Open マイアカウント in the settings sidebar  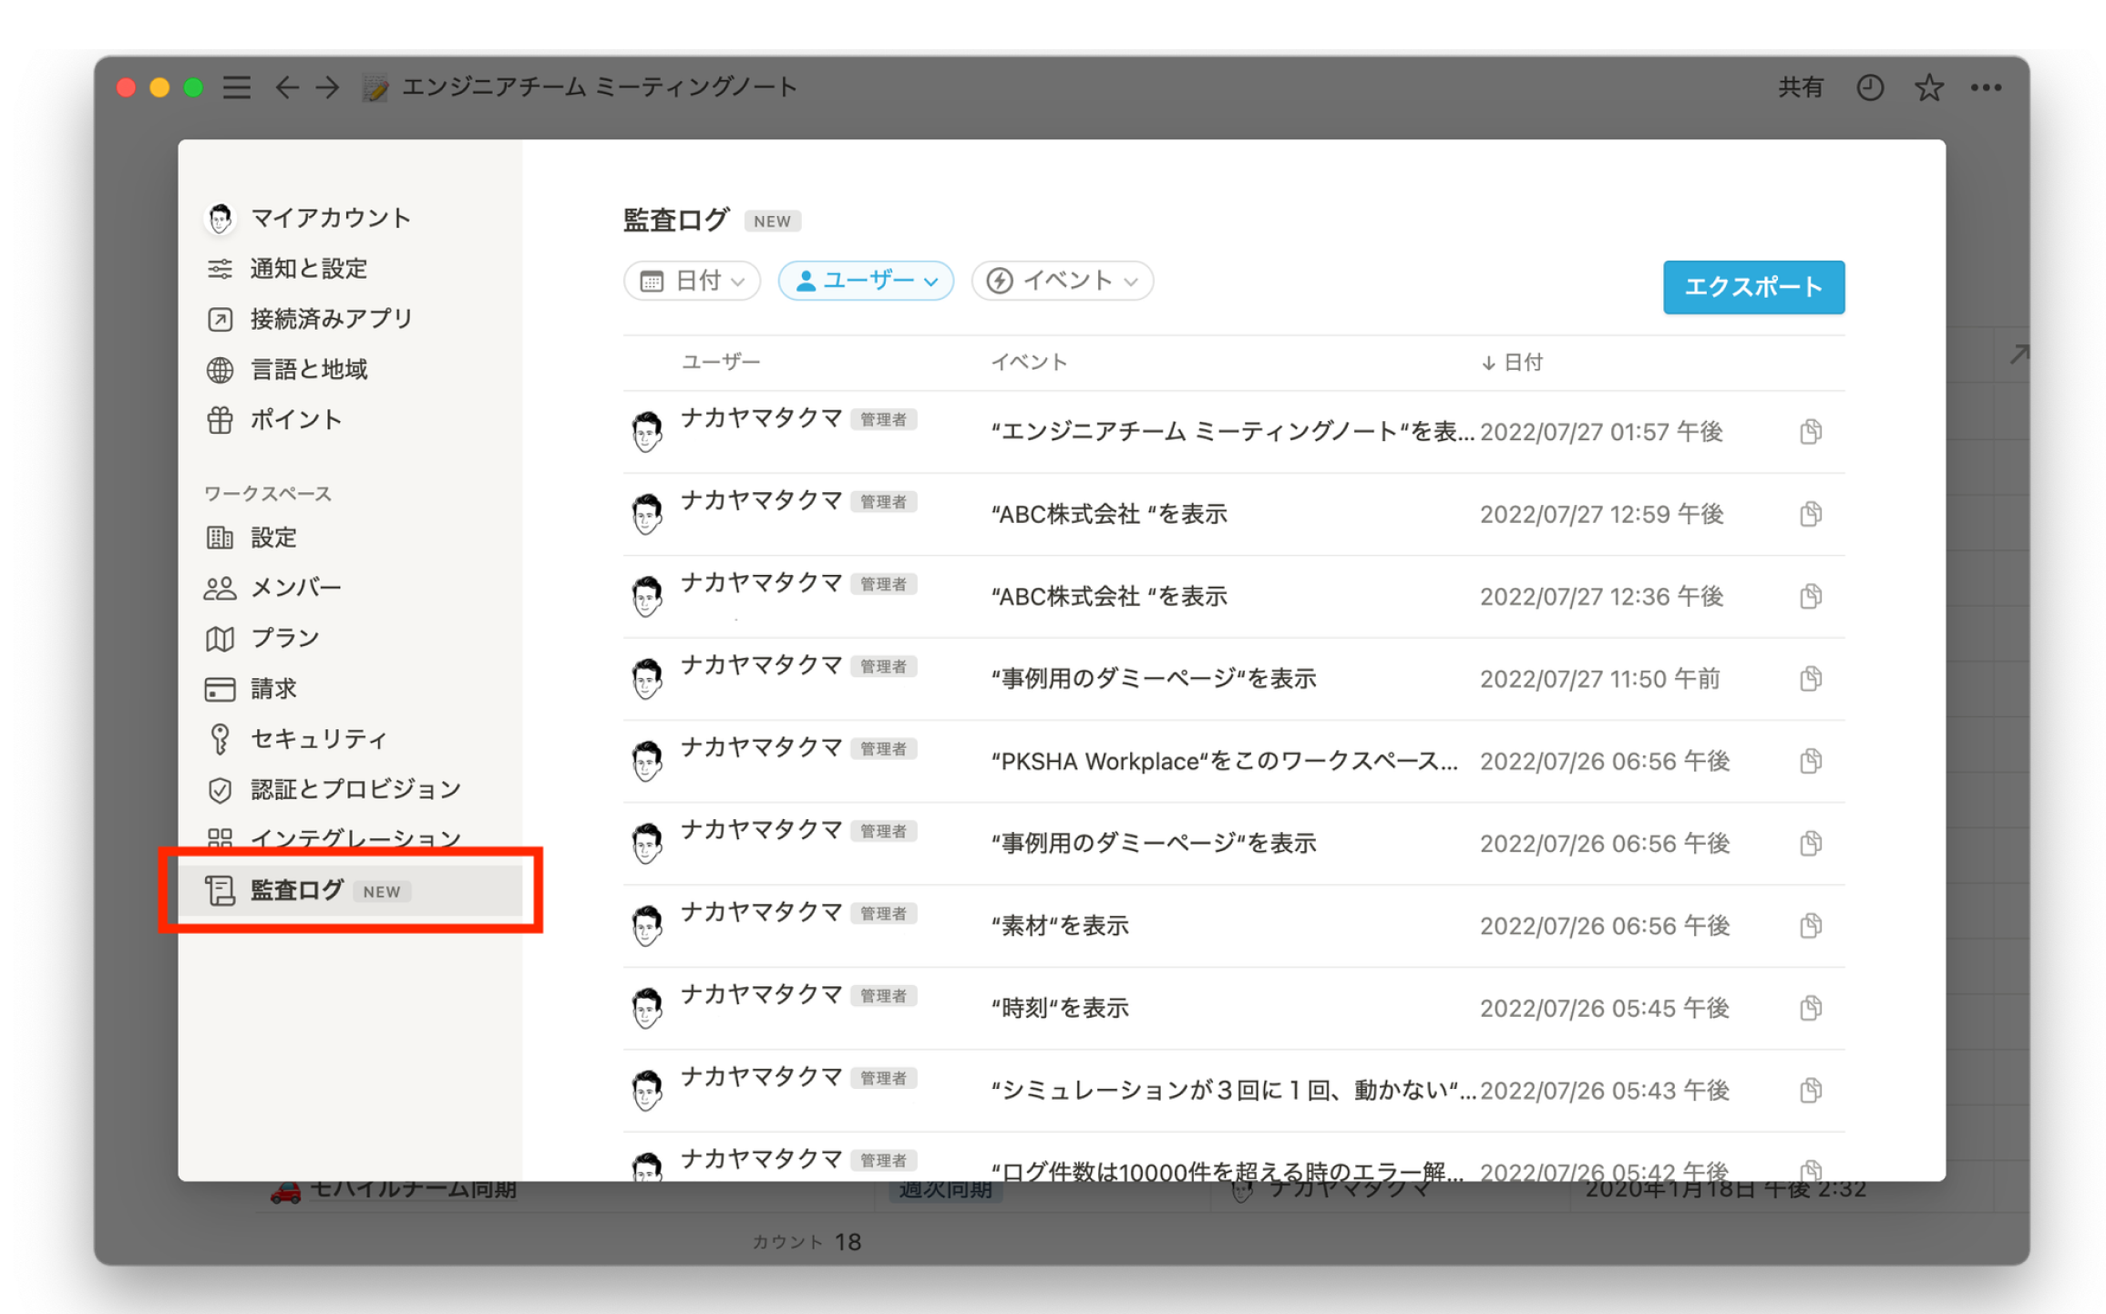coord(330,218)
